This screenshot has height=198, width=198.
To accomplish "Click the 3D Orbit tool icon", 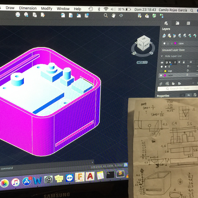I will pyautogui.click(x=121, y=15).
